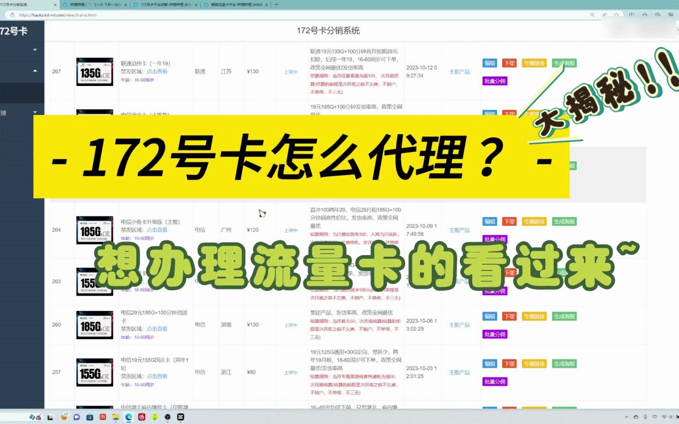Viewport: 679px width, 424px height.
Task: Open the red square app icon next to Store
Action: click(103, 417)
